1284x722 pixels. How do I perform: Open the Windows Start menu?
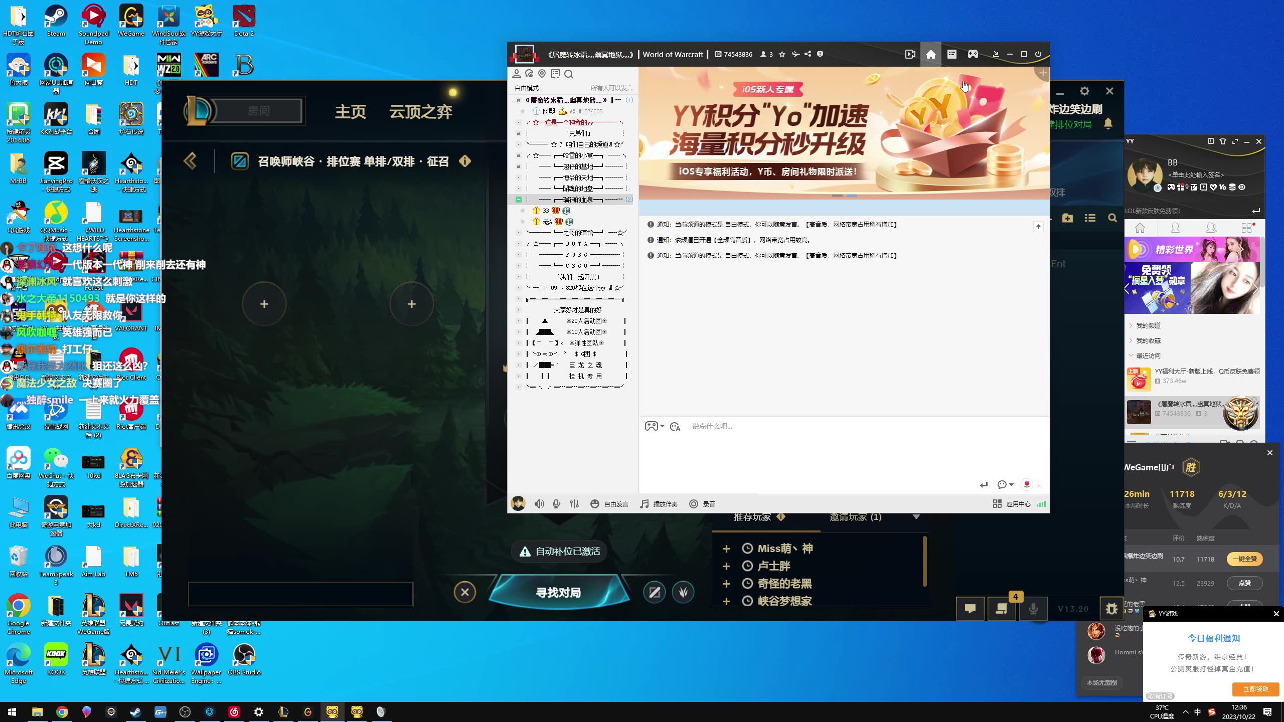coord(12,712)
